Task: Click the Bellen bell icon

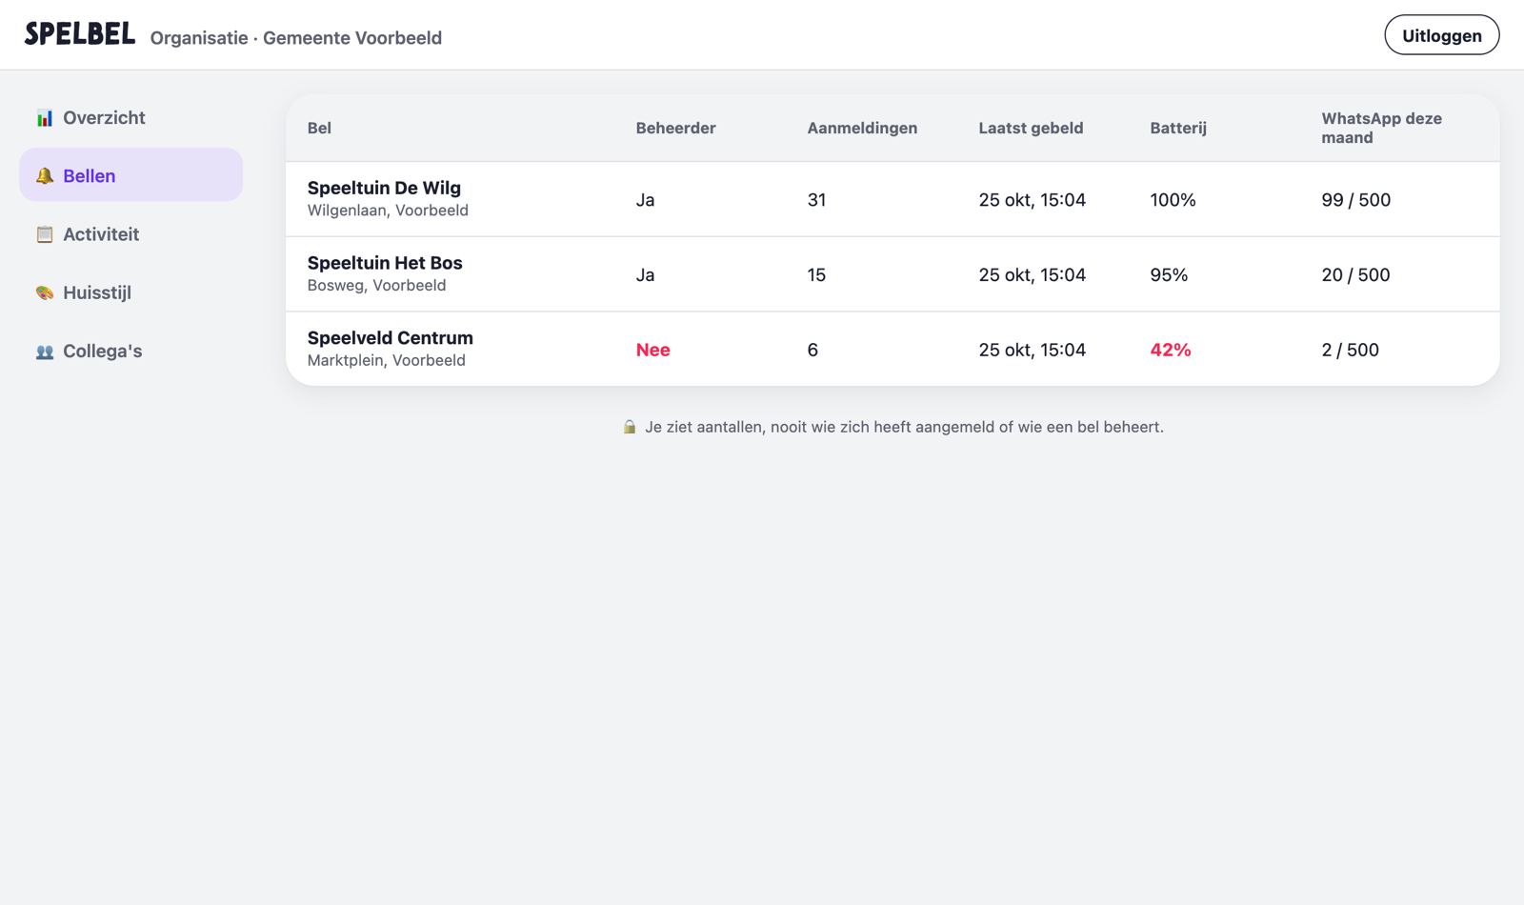Action: pyautogui.click(x=45, y=176)
